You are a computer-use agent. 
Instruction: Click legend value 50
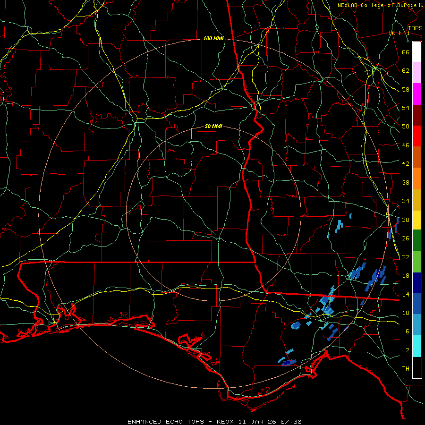(406, 127)
